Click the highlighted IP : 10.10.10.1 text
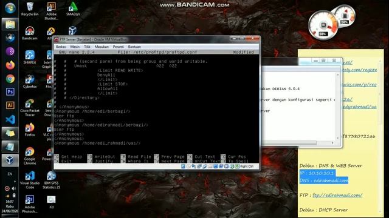 coord(317,173)
